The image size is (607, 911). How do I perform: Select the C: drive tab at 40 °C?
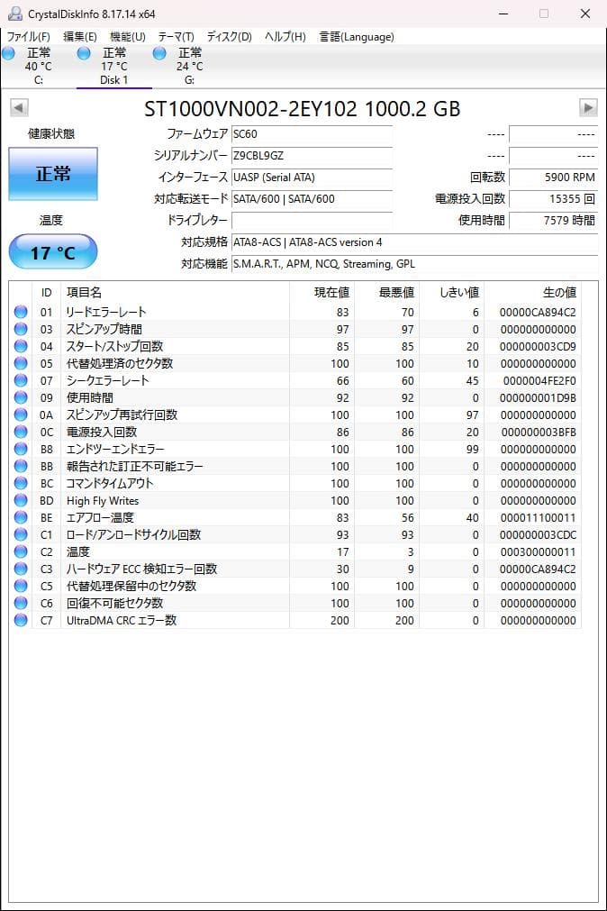coord(39,67)
